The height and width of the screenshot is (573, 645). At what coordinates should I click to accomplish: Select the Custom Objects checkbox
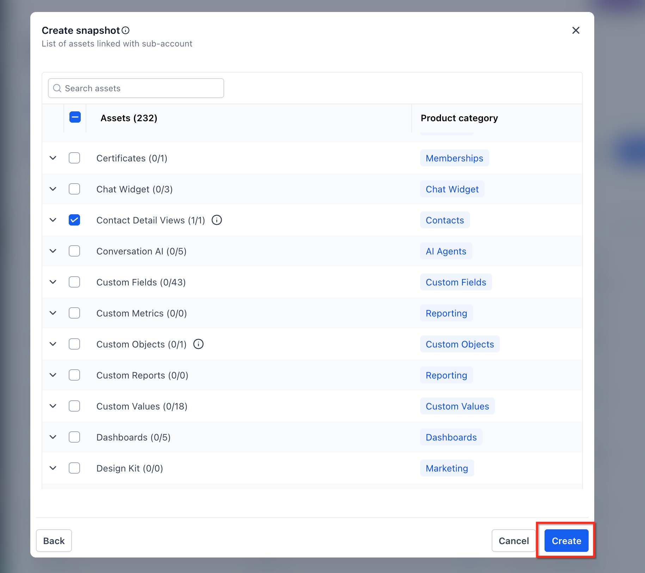point(74,344)
